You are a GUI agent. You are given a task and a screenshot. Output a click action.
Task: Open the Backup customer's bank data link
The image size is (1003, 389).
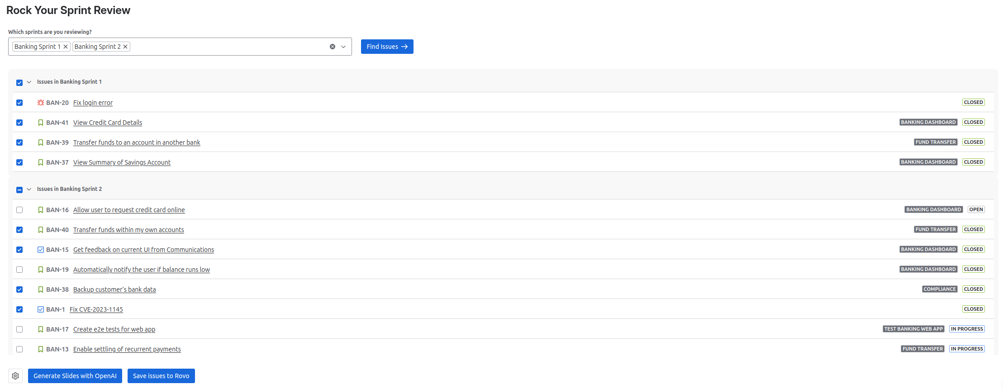[114, 289]
